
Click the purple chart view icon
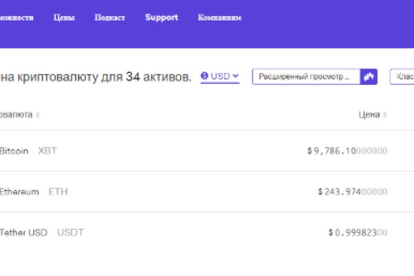pyautogui.click(x=370, y=76)
